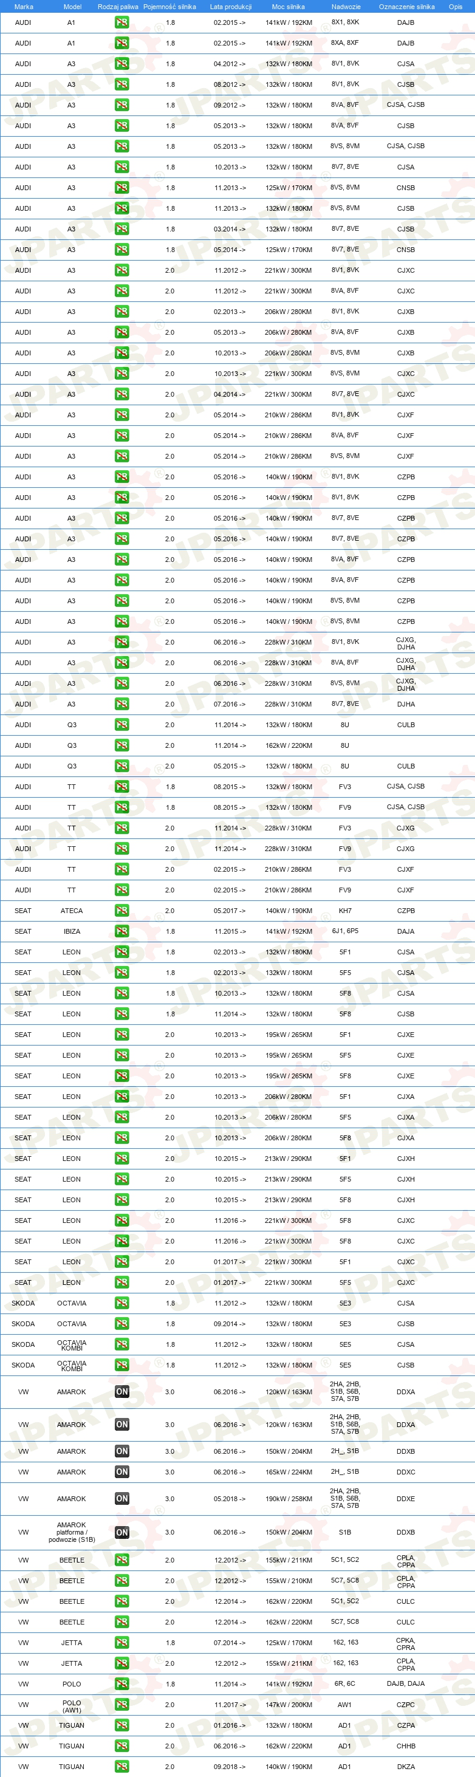Image resolution: width=475 pixels, height=1777 pixels.
Task: Click petrol icon in VW Jetta 2.0 row
Action: coord(122,1663)
